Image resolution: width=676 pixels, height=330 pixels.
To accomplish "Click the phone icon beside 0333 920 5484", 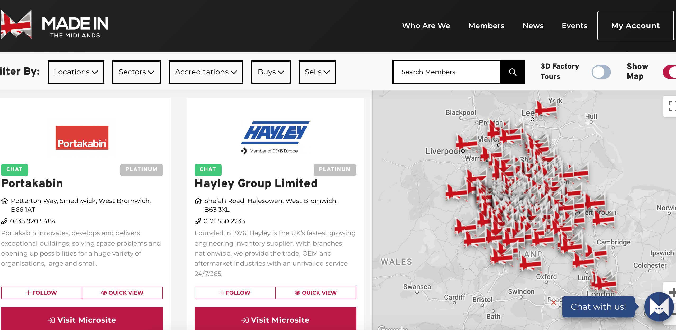I will point(4,221).
